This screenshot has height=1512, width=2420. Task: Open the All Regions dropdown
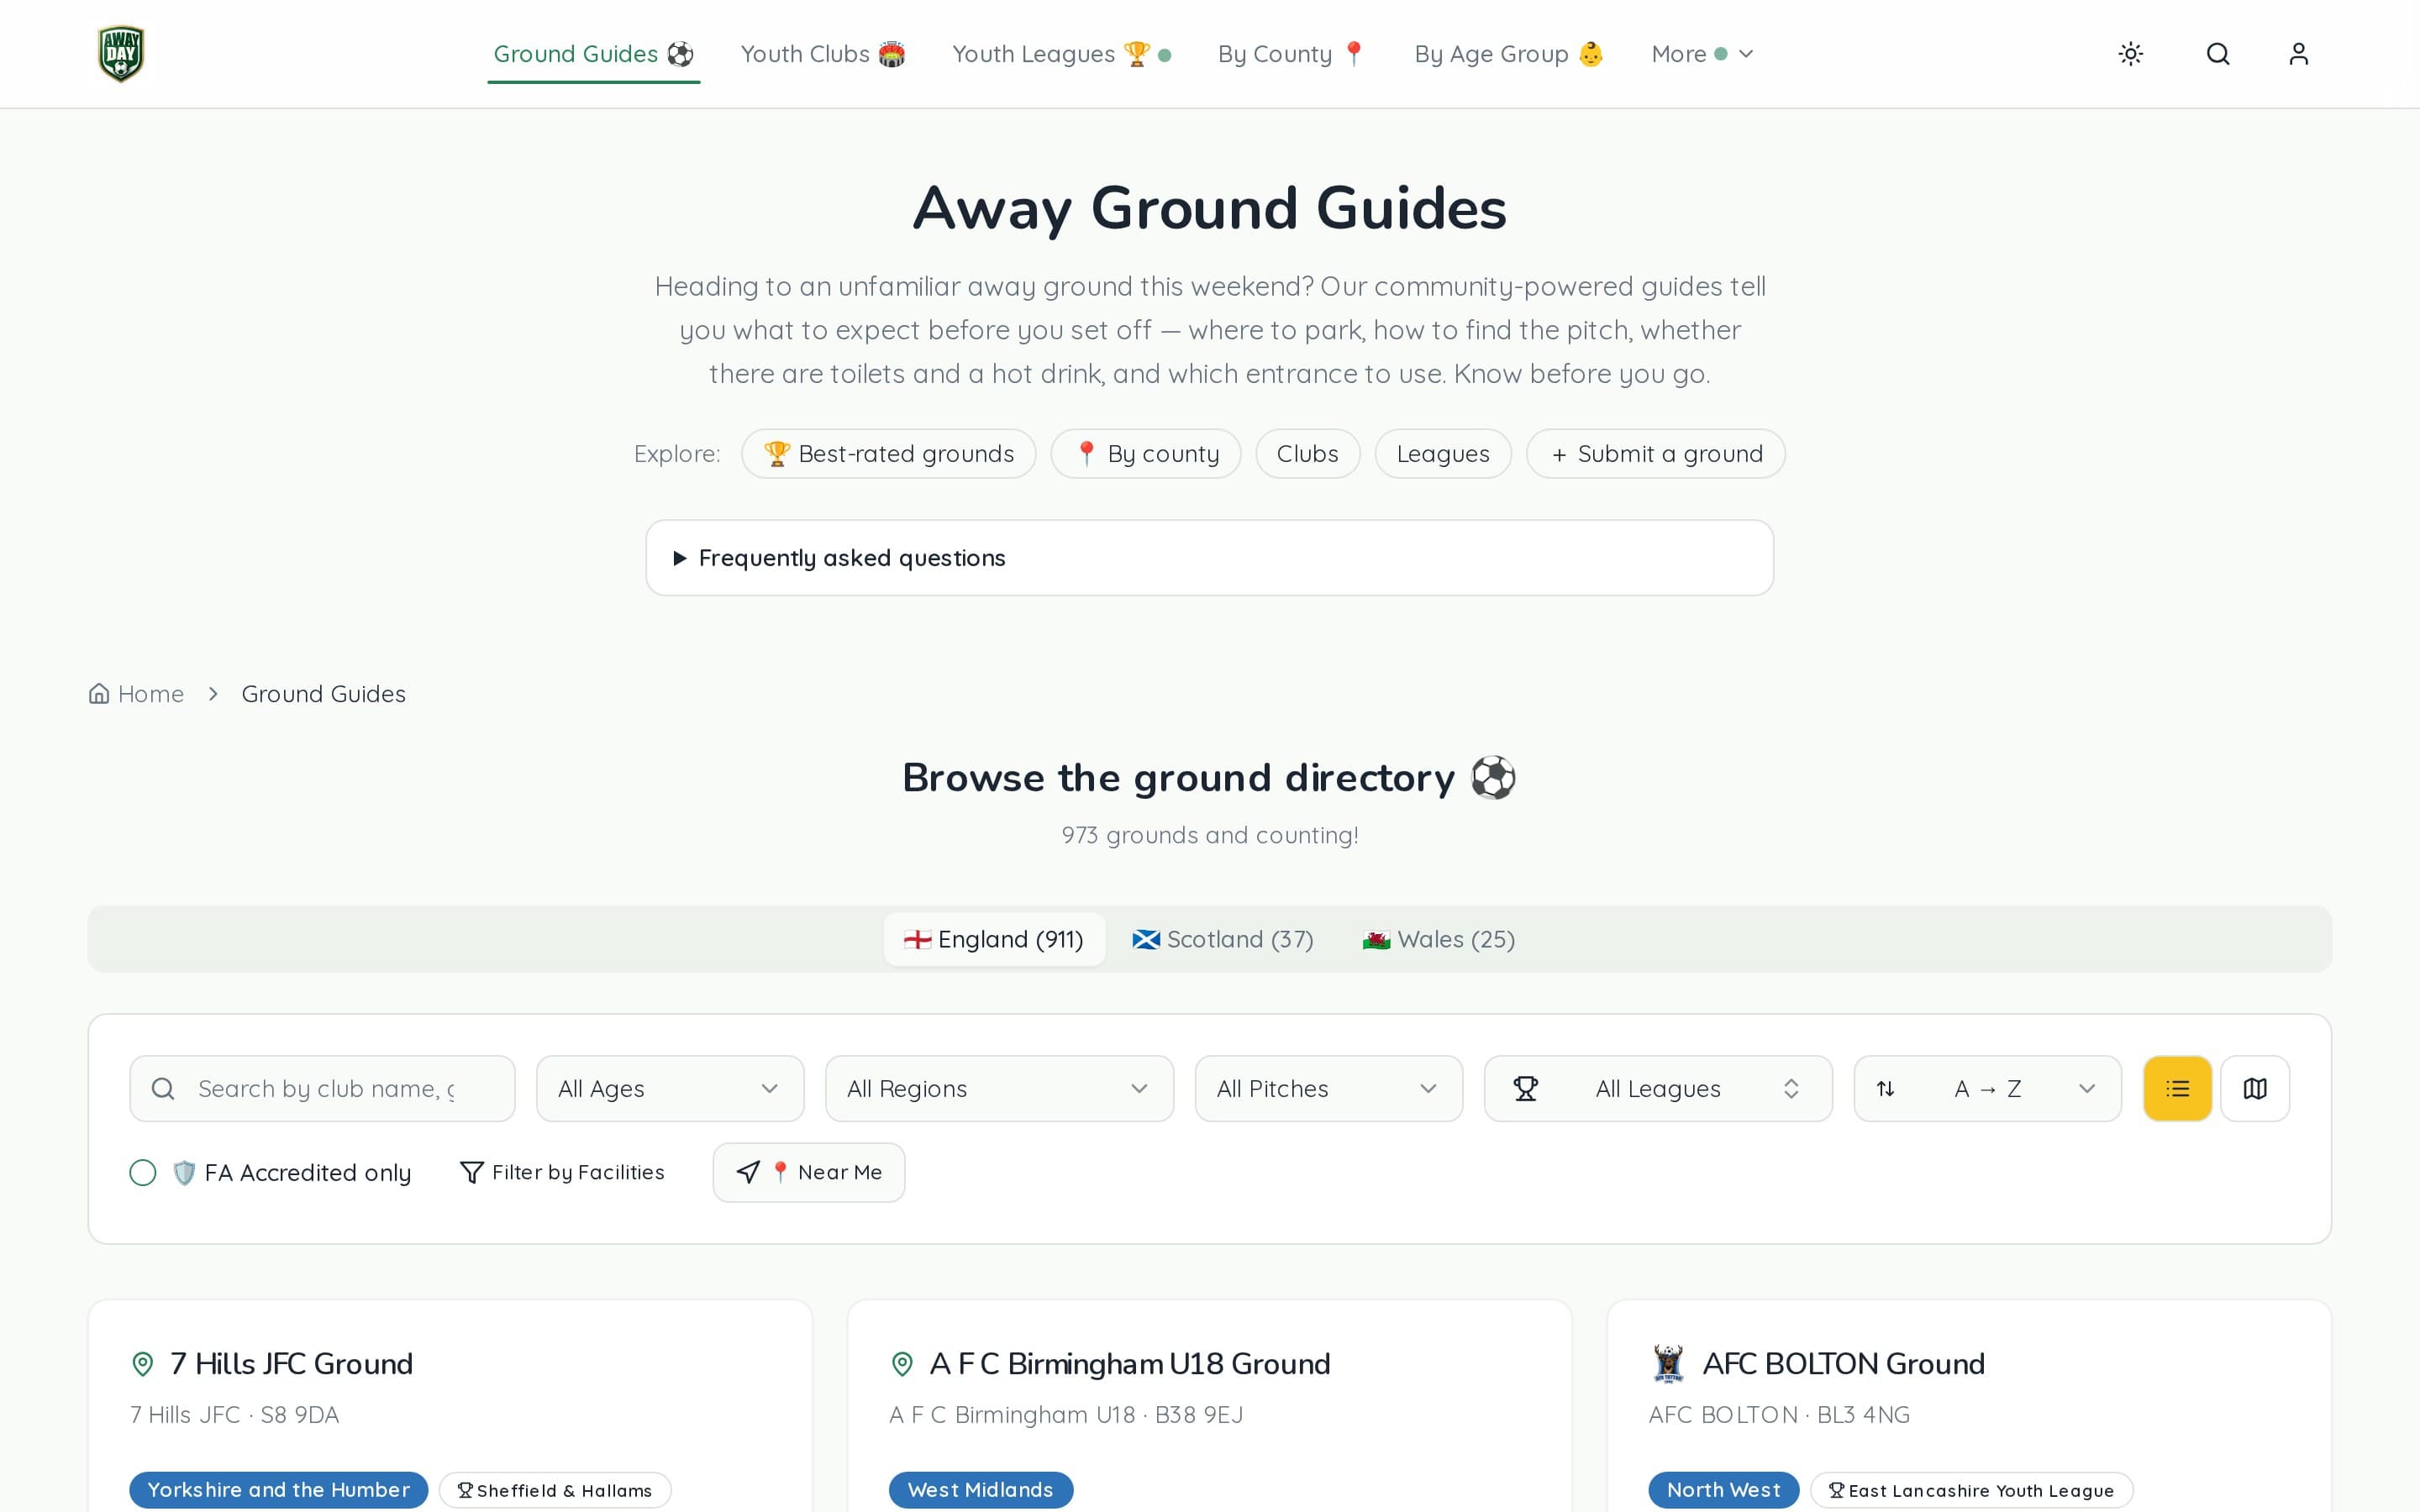pyautogui.click(x=999, y=1088)
